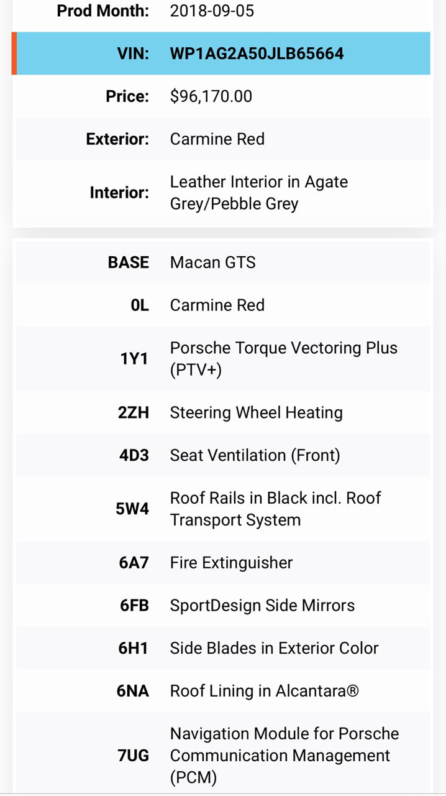The width and height of the screenshot is (446, 796).
Task: Click the VIN label in blue row
Action: click(x=134, y=53)
